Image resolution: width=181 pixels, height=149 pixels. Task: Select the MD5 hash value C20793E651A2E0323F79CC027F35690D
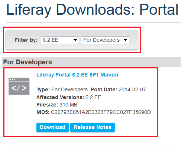101,112
